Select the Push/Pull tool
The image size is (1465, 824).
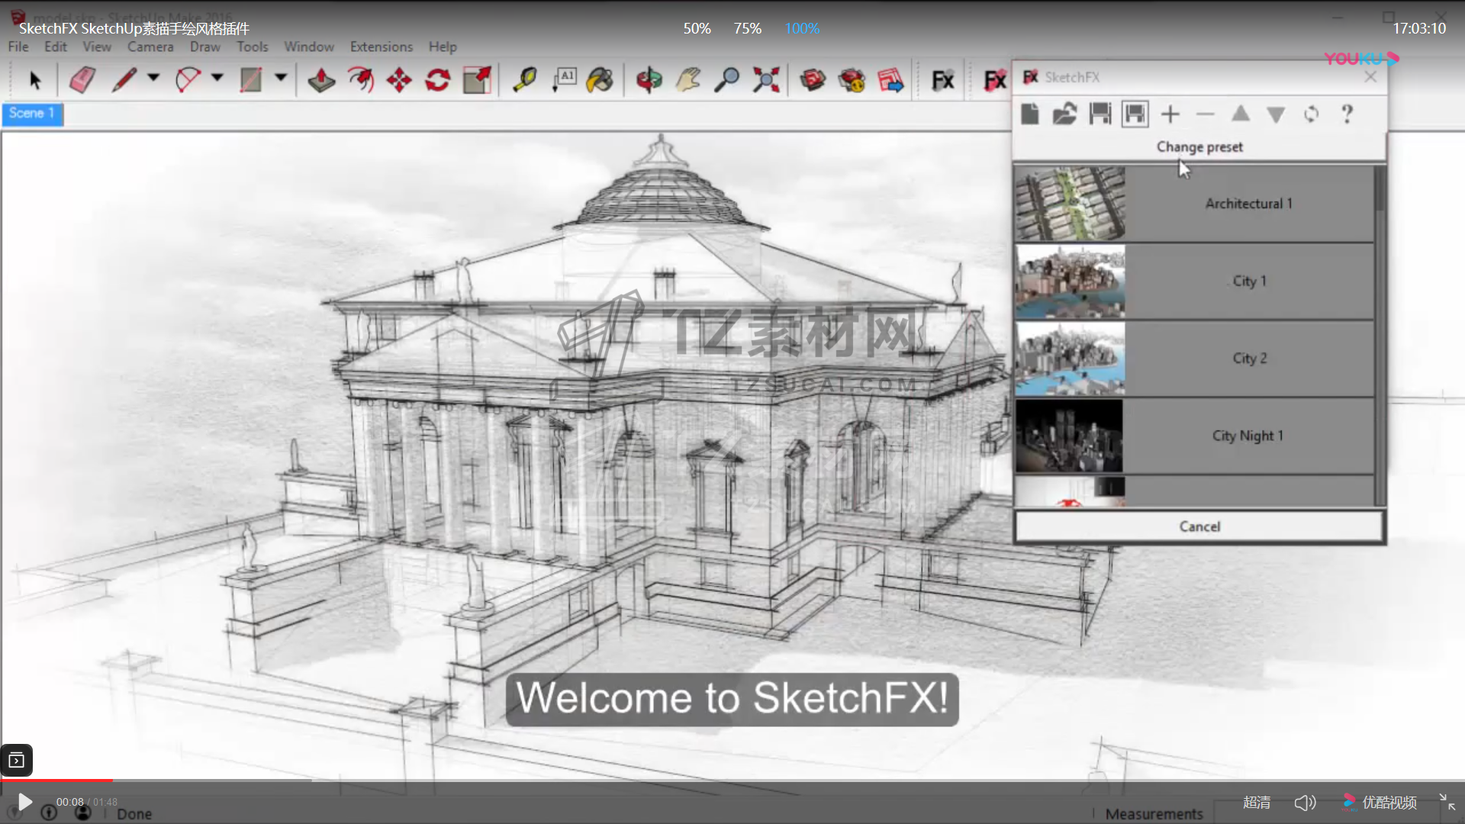(x=321, y=80)
